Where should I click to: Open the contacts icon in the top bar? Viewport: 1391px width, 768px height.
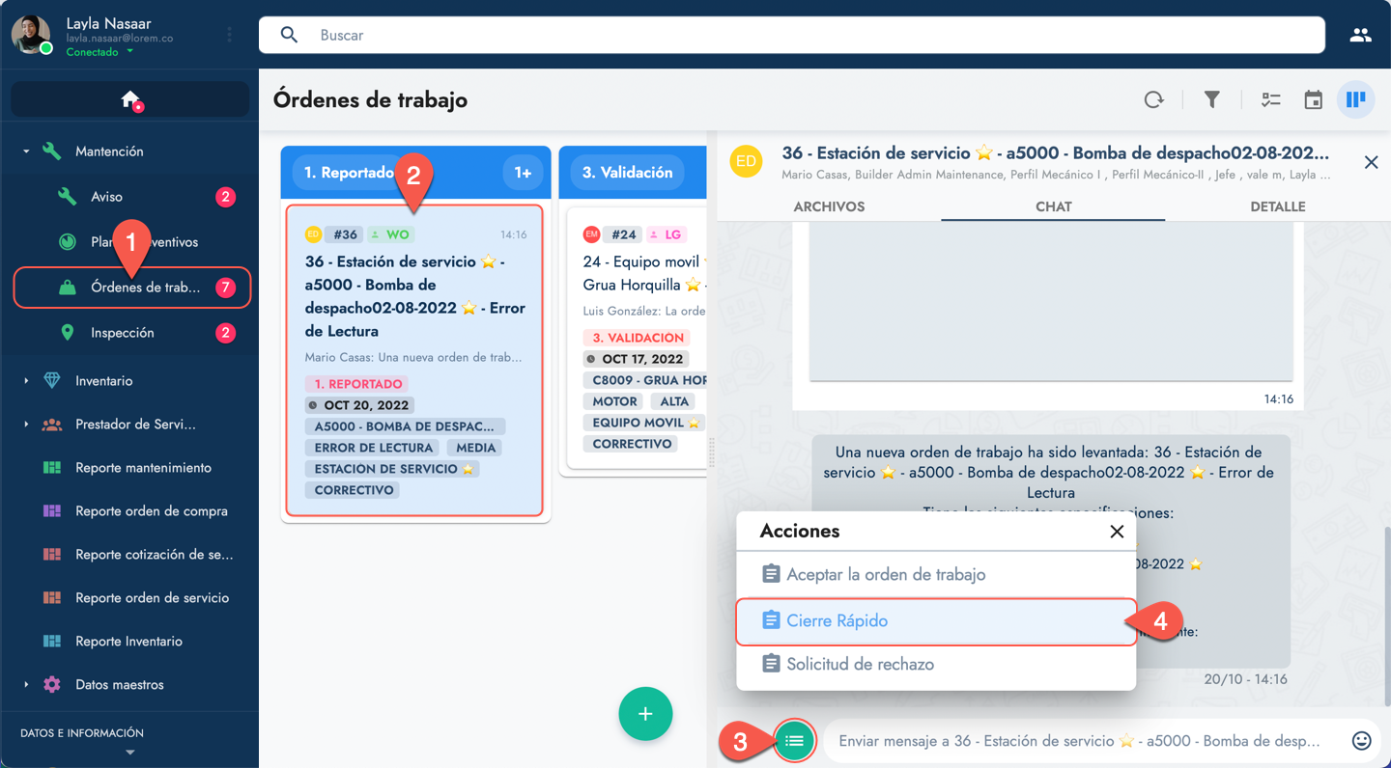pos(1360,35)
